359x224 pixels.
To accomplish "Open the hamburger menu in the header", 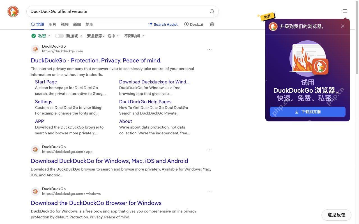I will [x=345, y=11].
